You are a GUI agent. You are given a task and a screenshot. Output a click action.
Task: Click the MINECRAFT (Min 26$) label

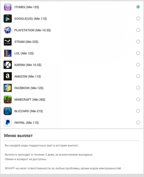30,99
